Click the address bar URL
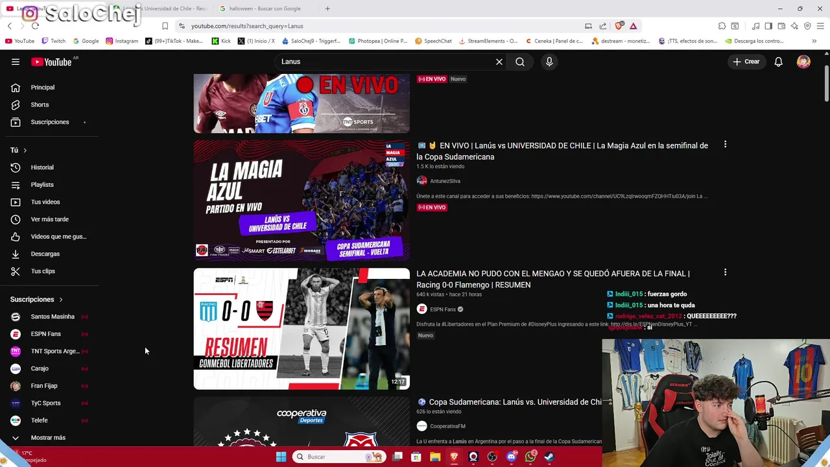This screenshot has height=467, width=830. coord(247,26)
